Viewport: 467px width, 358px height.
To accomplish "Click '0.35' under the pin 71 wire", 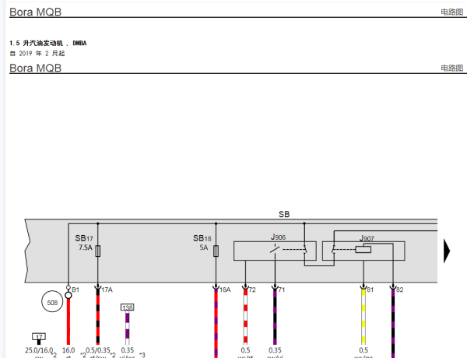I will click(x=275, y=350).
